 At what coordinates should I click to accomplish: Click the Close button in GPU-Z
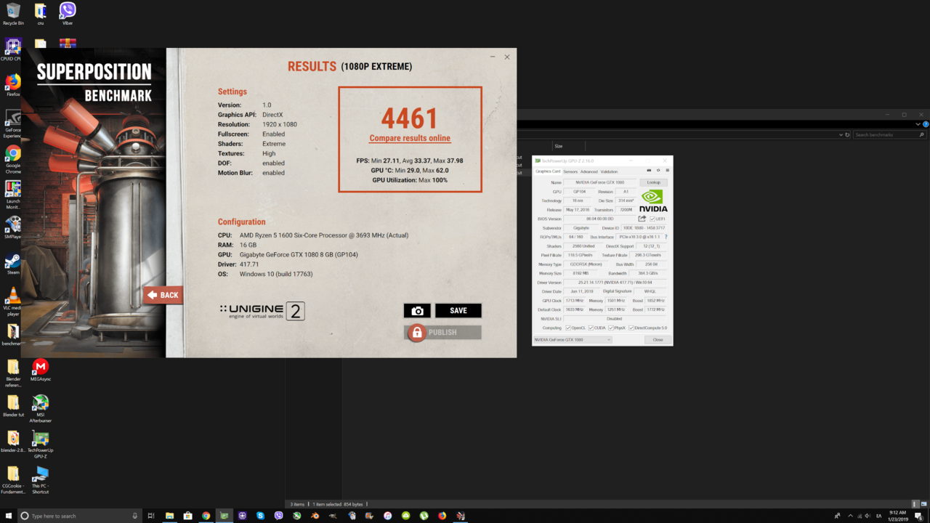[x=658, y=339]
